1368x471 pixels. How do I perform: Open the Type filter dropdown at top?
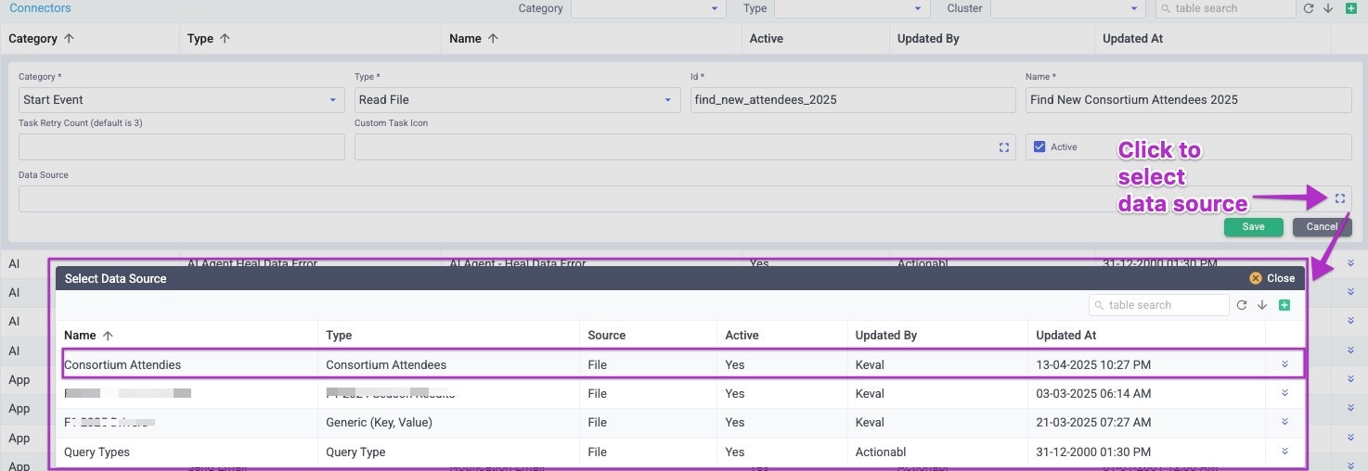click(x=852, y=8)
